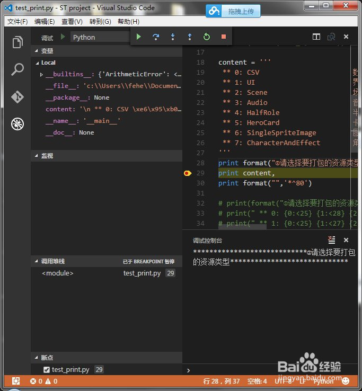The image size is (362, 391).
Task: Close the debug console panel
Action: click(x=346, y=240)
